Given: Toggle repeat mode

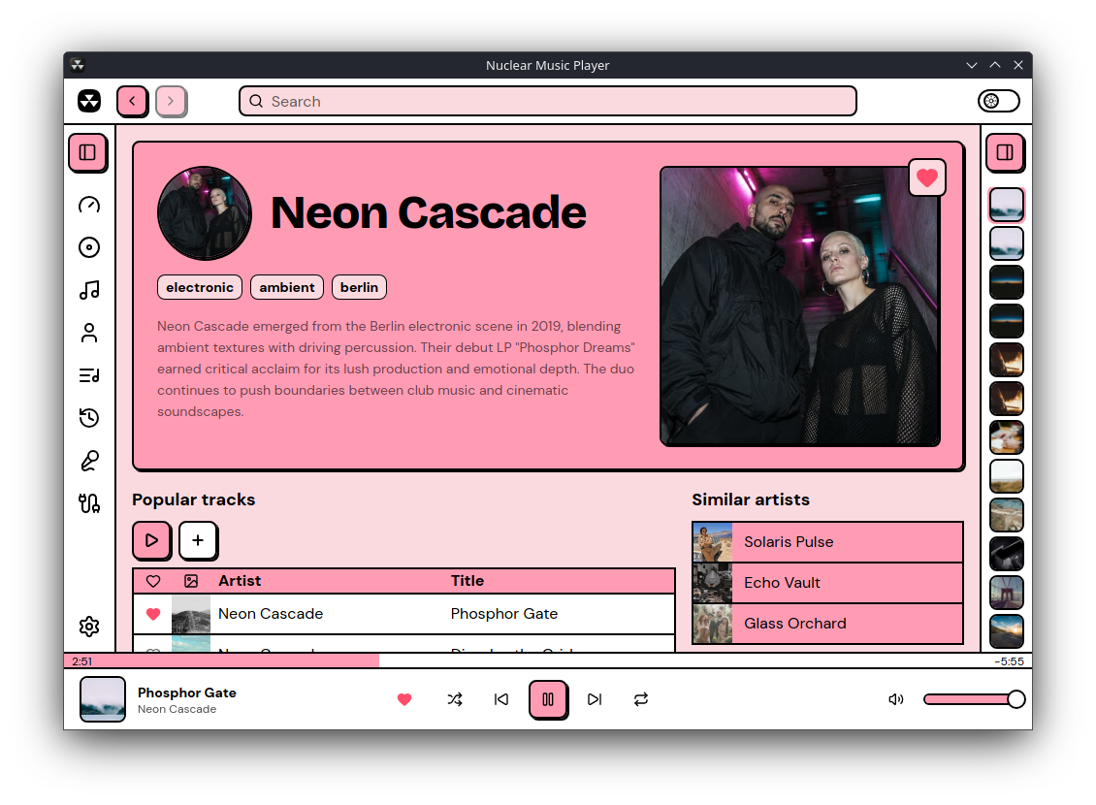Looking at the screenshot, I should pos(641,699).
